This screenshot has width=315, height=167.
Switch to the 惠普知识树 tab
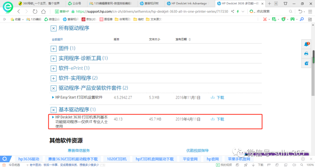click(151, 3)
